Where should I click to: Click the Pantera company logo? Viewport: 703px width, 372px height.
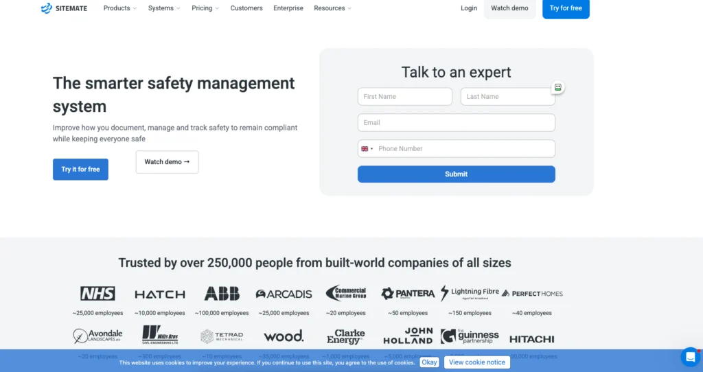click(408, 294)
